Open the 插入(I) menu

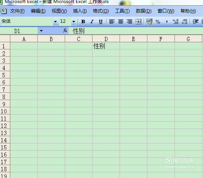(x=80, y=11)
